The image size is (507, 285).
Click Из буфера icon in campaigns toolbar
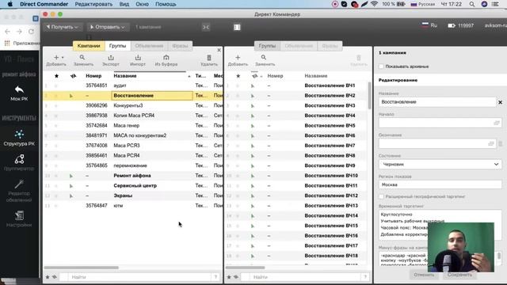pyautogui.click(x=166, y=58)
